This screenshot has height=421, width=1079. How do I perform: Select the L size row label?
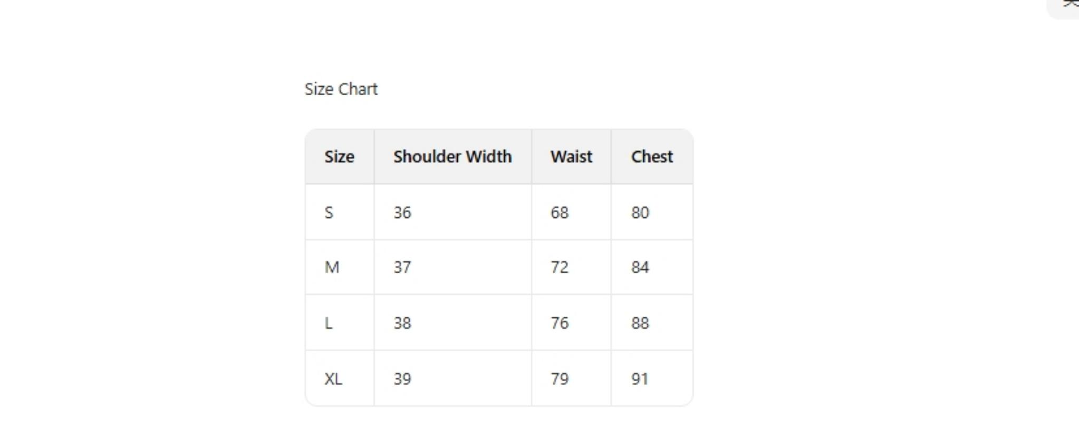point(329,323)
